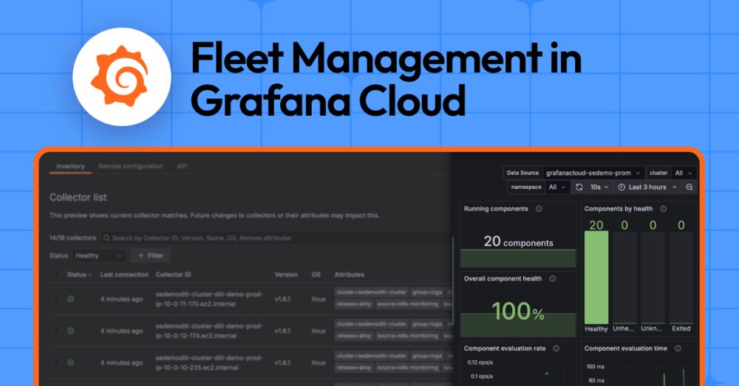
Task: Click healthy status icon of ip-10-0-12-174 row
Action: pyautogui.click(x=71, y=331)
